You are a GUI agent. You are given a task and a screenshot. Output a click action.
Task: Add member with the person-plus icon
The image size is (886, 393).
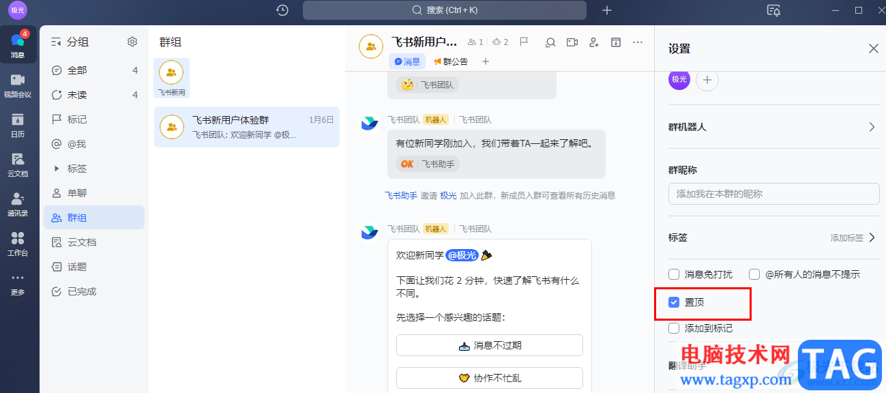click(x=594, y=42)
